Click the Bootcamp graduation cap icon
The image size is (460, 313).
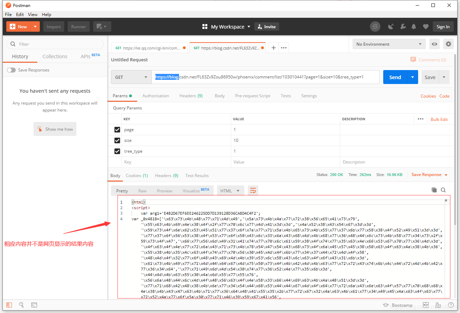pyautogui.click(x=386, y=305)
